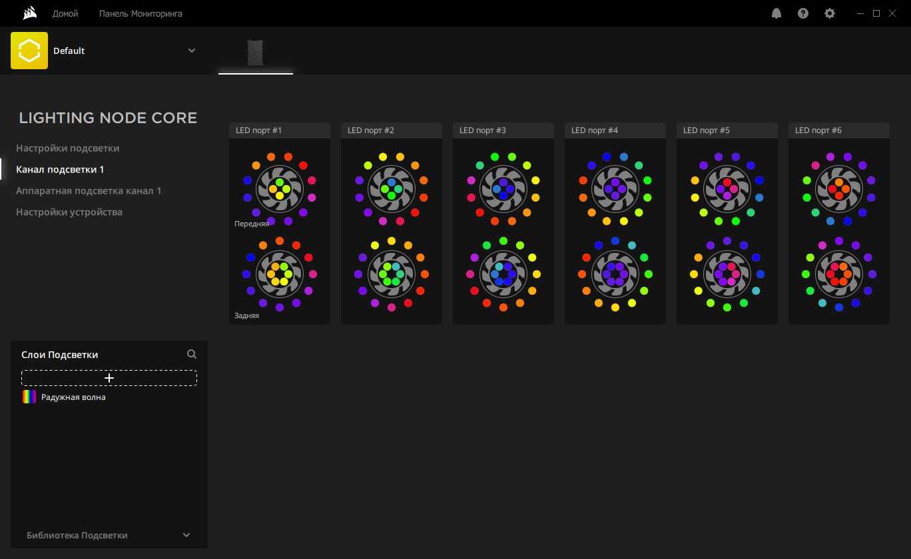911x559 pixels.
Task: Click the rainbow icon of Радужная волна layer
Action: 29,397
